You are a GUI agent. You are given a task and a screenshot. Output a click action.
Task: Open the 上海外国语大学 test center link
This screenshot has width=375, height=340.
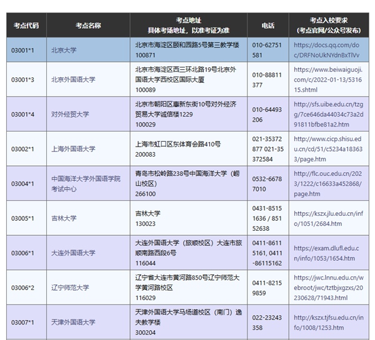(73, 148)
